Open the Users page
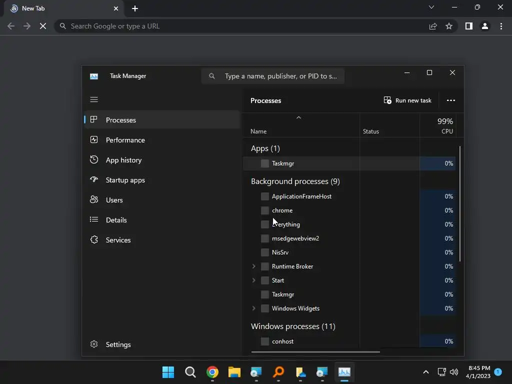 point(162,200)
